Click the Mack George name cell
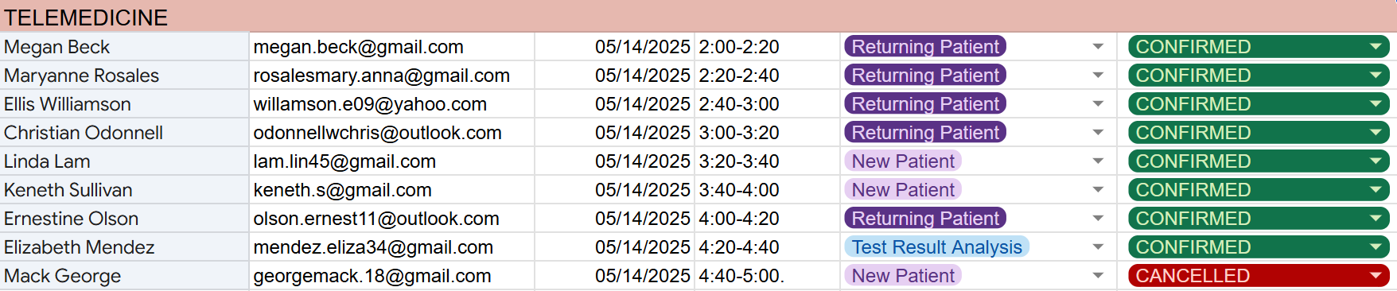This screenshot has height=291, width=1397. click(x=124, y=276)
